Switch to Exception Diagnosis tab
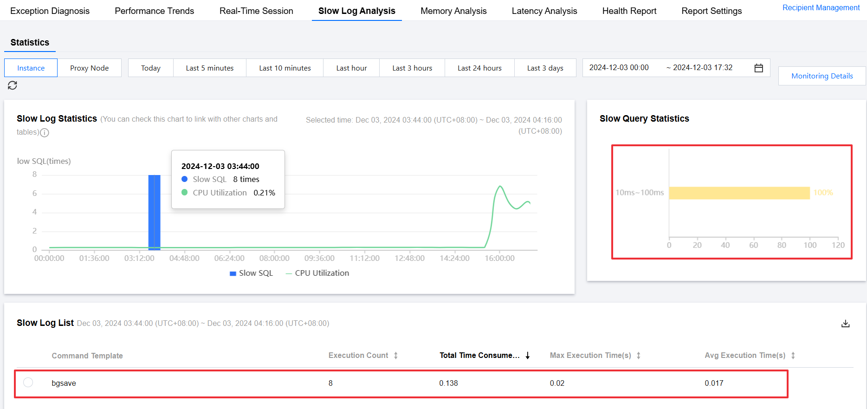867x409 pixels. (50, 11)
